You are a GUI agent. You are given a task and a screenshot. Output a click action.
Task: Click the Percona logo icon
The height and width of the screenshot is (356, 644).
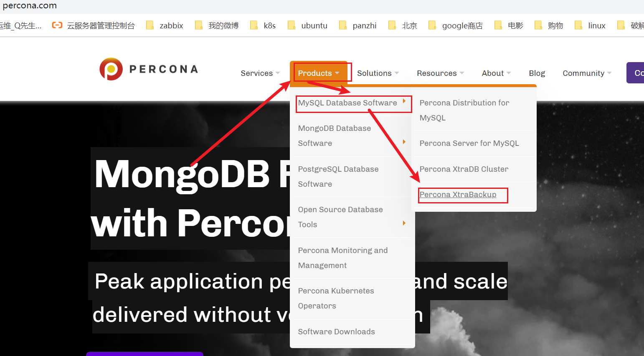[111, 69]
